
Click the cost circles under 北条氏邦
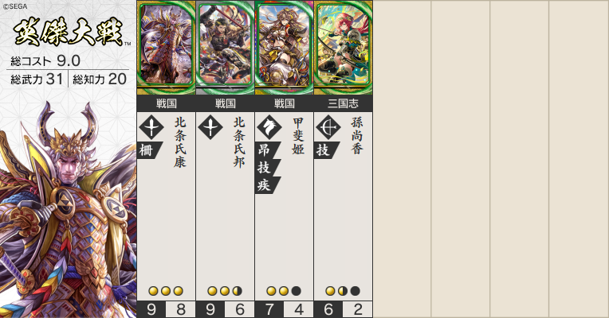click(x=225, y=291)
